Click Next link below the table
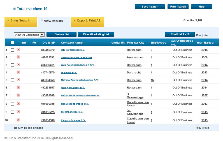The height and width of the screenshot is (141, 223). coord(206,128)
